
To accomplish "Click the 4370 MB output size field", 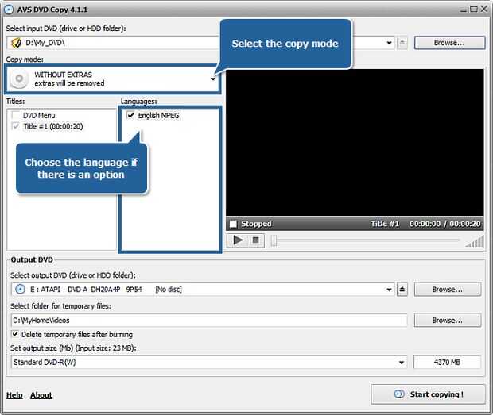I will (447, 363).
